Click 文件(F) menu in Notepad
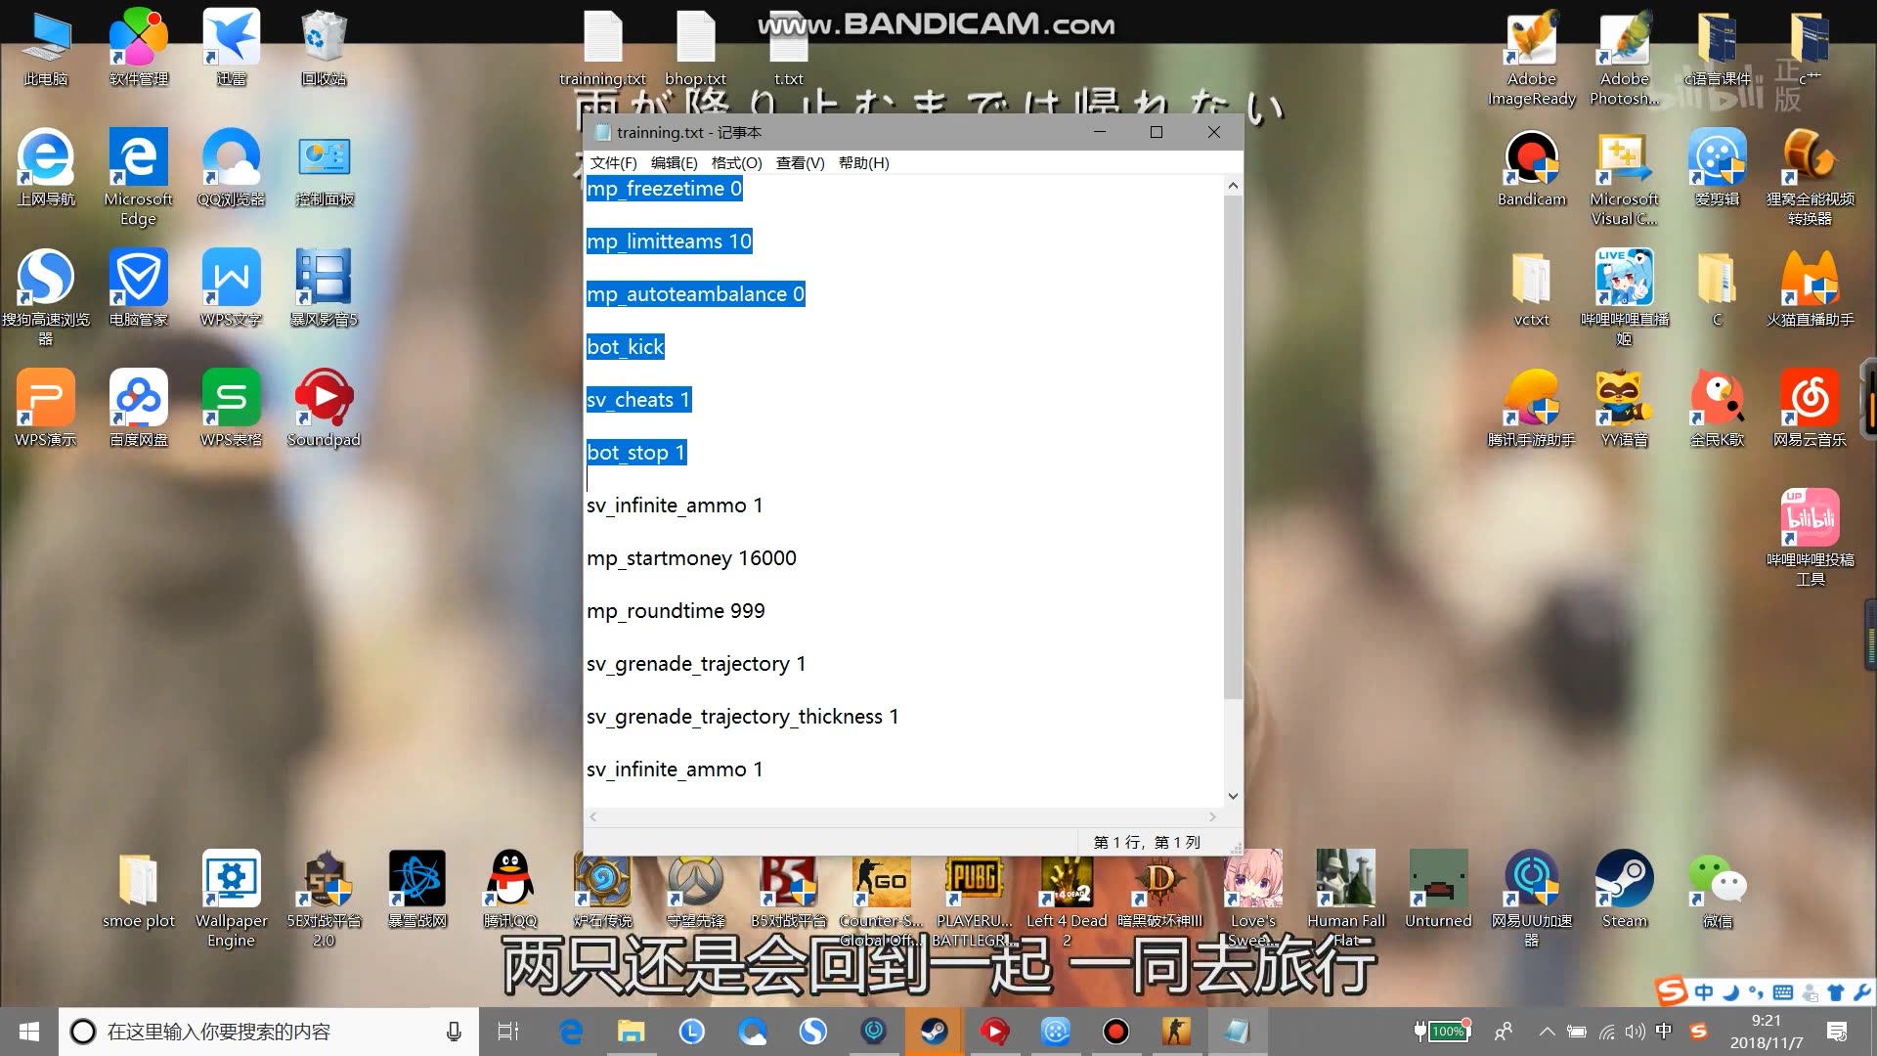The width and height of the screenshot is (1877, 1056). pos(614,162)
